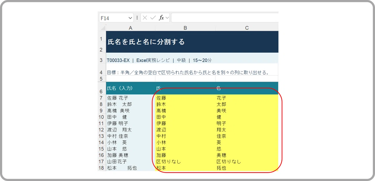Screen dimensions: 375x181
Task: Click cell A8 with 鈴木 太郎
Action: [131, 104]
